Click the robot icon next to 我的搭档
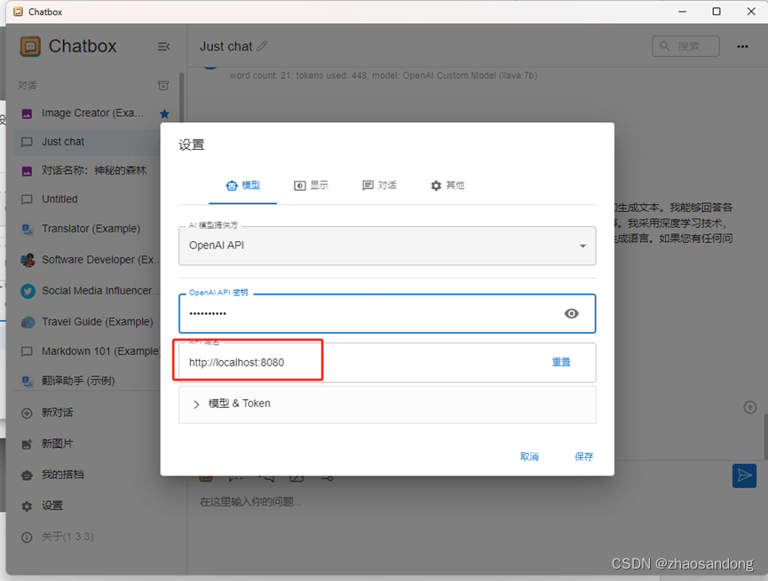The width and height of the screenshot is (768, 581). pos(27,475)
